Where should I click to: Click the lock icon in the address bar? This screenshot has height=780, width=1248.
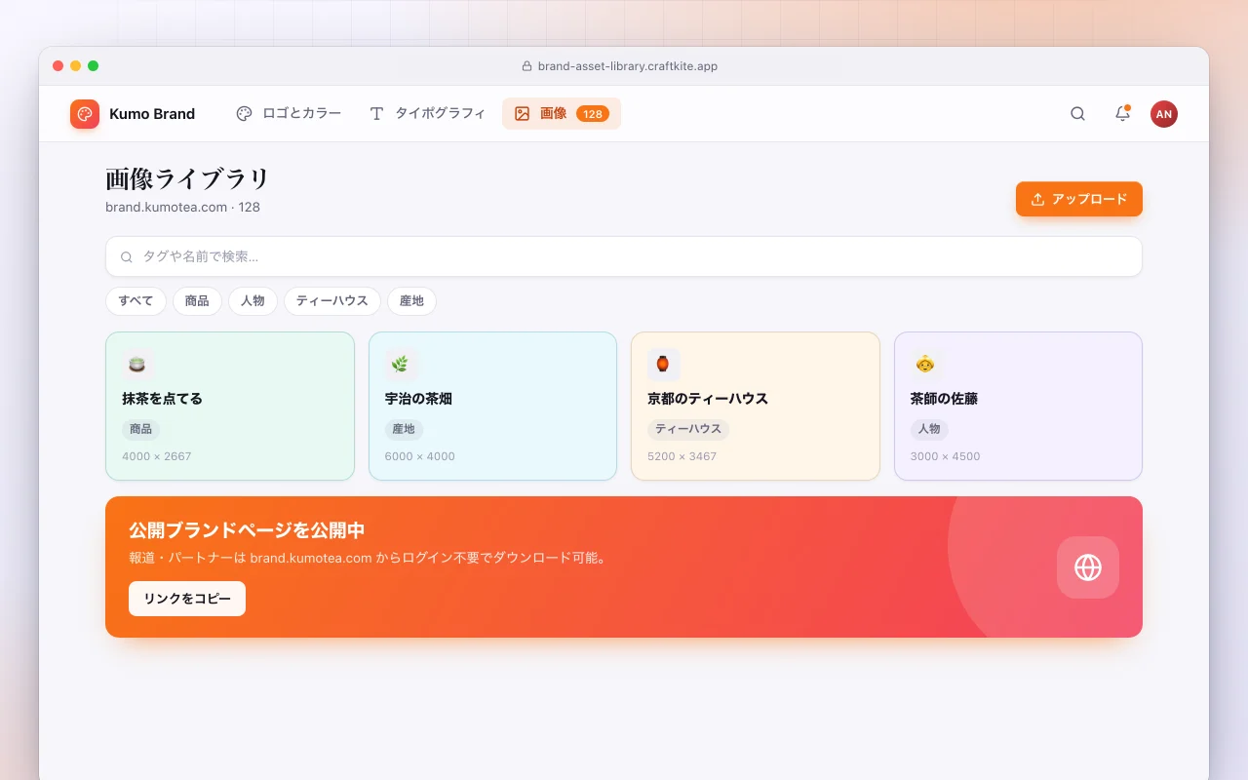click(x=527, y=66)
